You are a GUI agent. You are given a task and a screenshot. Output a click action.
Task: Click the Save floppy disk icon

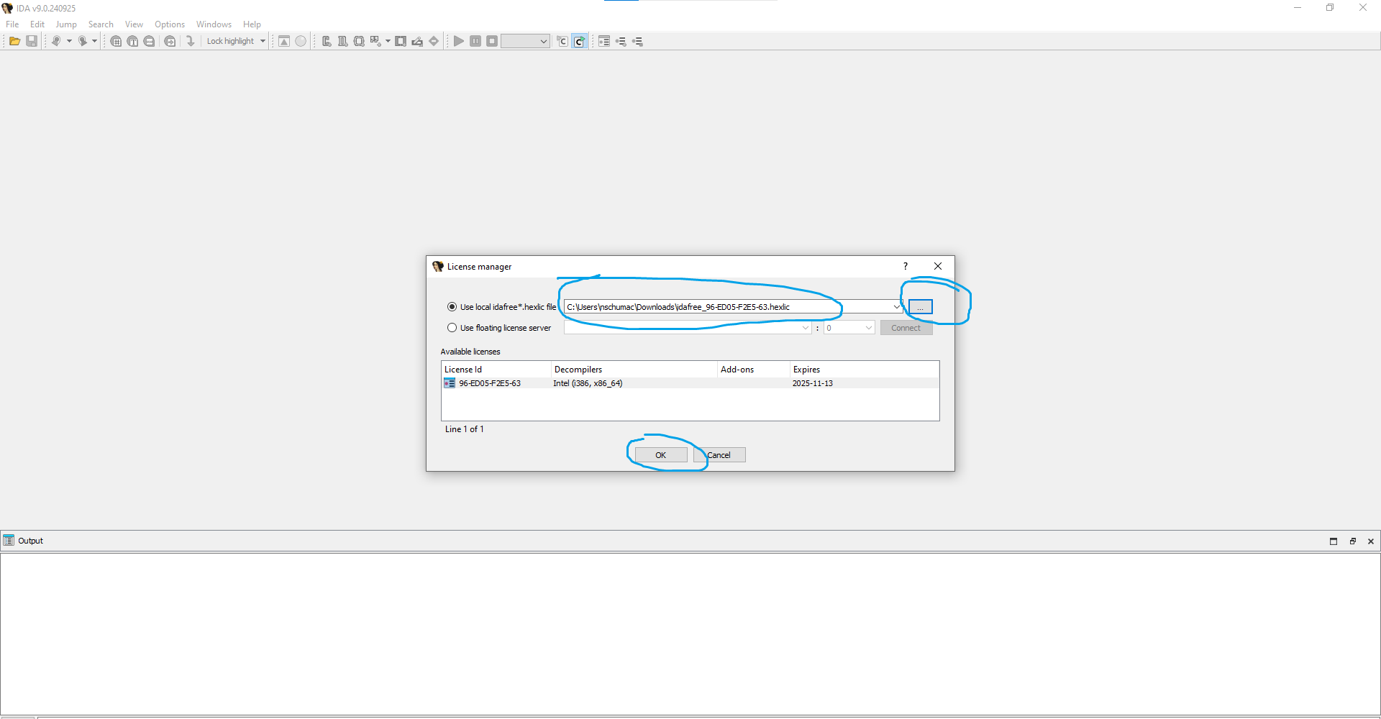click(32, 41)
